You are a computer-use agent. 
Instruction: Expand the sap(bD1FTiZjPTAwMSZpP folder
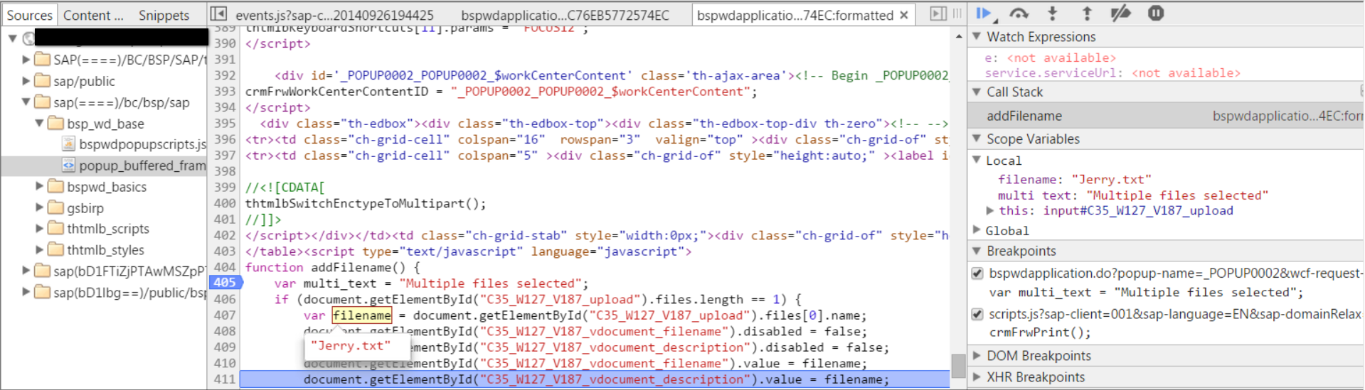[26, 271]
